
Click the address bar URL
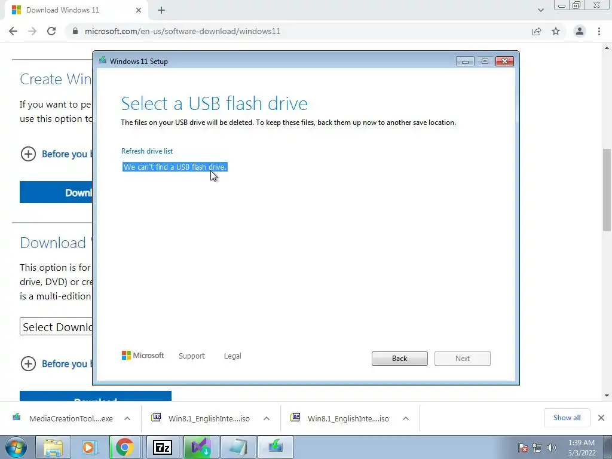tap(182, 31)
